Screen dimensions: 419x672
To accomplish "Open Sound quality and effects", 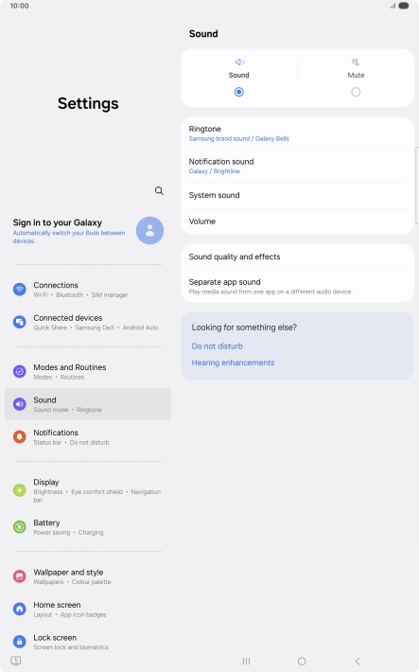I will click(297, 256).
